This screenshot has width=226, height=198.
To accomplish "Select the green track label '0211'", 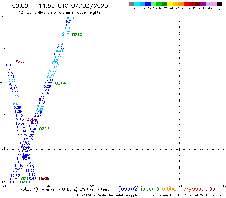I will [x=25, y=182].
